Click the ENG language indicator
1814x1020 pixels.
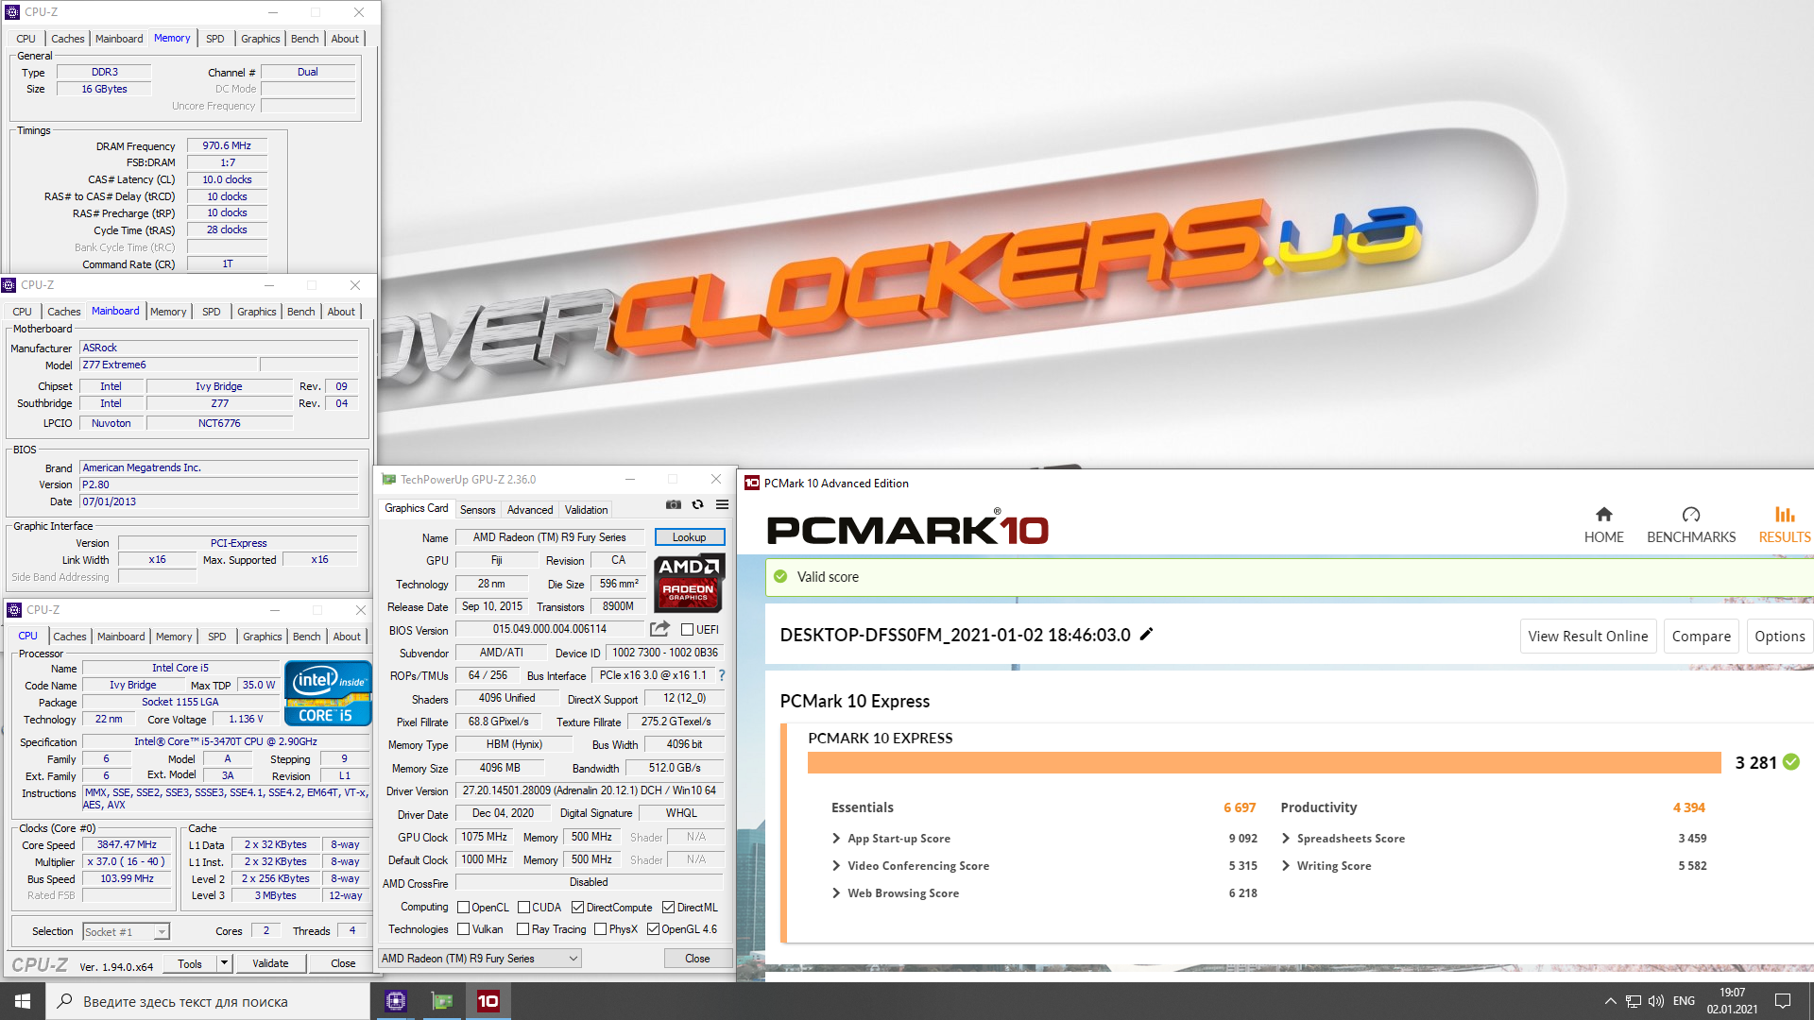tap(1684, 1001)
